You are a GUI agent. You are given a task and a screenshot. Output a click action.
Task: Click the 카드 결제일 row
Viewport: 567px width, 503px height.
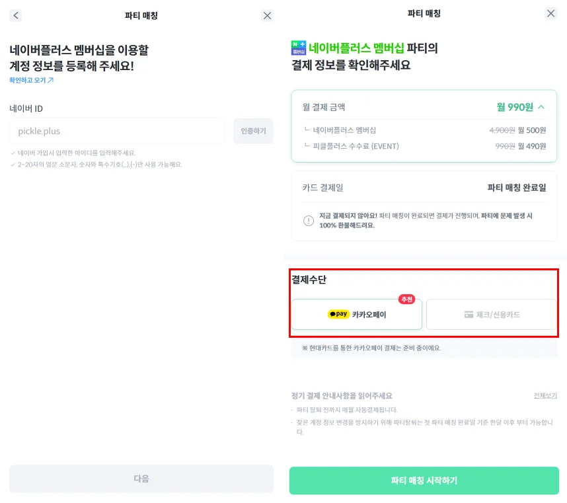pyautogui.click(x=424, y=188)
